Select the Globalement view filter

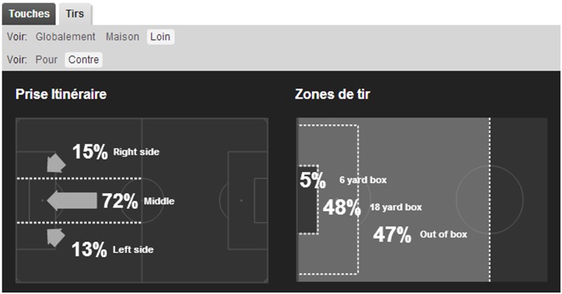pos(66,36)
